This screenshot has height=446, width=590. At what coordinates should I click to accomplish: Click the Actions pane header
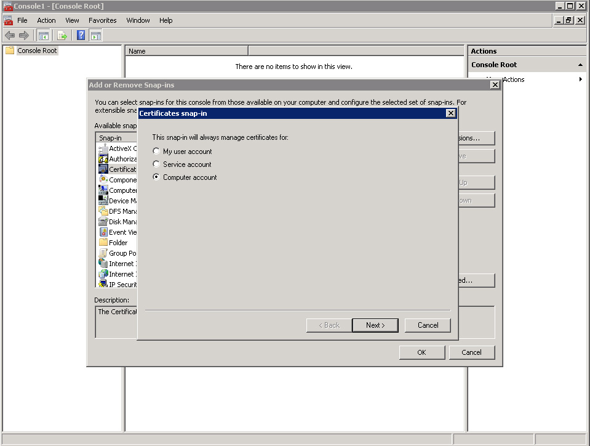pos(527,51)
